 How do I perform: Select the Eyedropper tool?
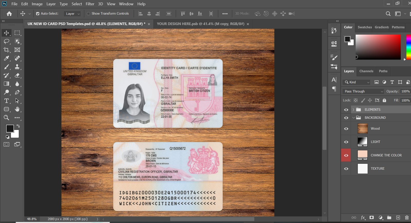click(6, 58)
